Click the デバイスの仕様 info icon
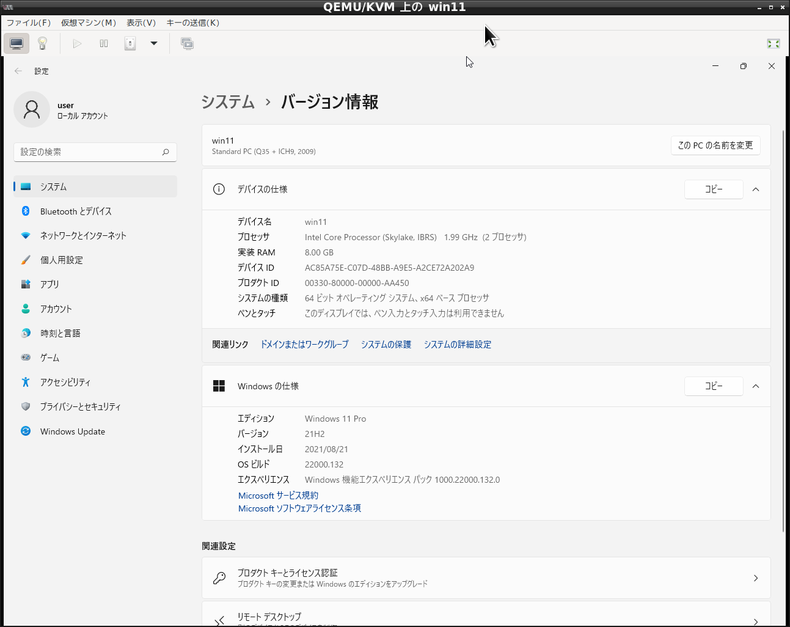This screenshot has height=627, width=790. coord(219,189)
